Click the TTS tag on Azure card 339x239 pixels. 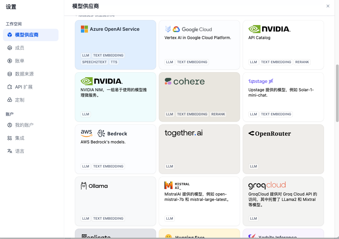pyautogui.click(x=114, y=62)
